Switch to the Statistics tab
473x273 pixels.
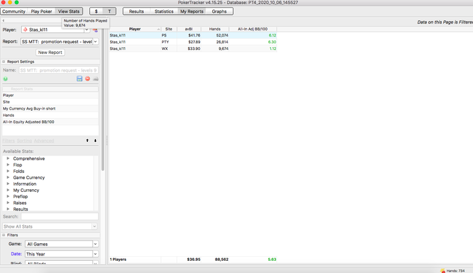(164, 11)
